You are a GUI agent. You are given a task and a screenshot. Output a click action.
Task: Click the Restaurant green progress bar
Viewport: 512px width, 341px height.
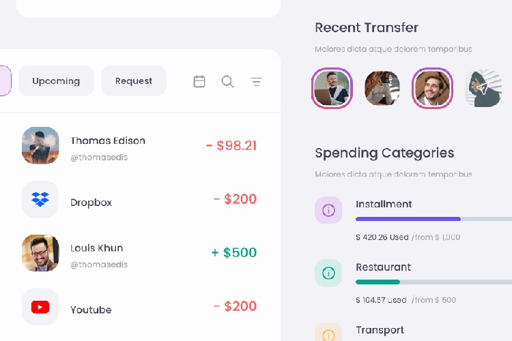(378, 282)
